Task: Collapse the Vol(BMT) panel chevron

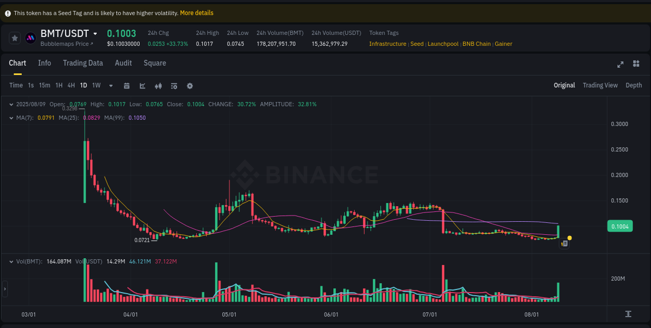Action: (x=11, y=261)
